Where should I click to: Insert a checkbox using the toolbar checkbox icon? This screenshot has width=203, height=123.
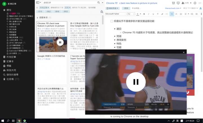[x=181, y=14]
